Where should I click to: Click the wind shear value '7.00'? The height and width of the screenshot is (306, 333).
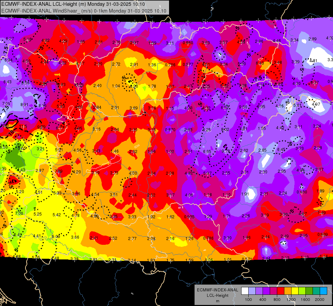[x=19, y=214]
